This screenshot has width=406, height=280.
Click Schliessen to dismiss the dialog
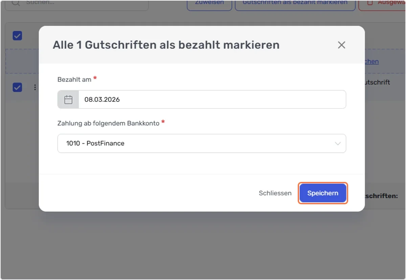[275, 193]
